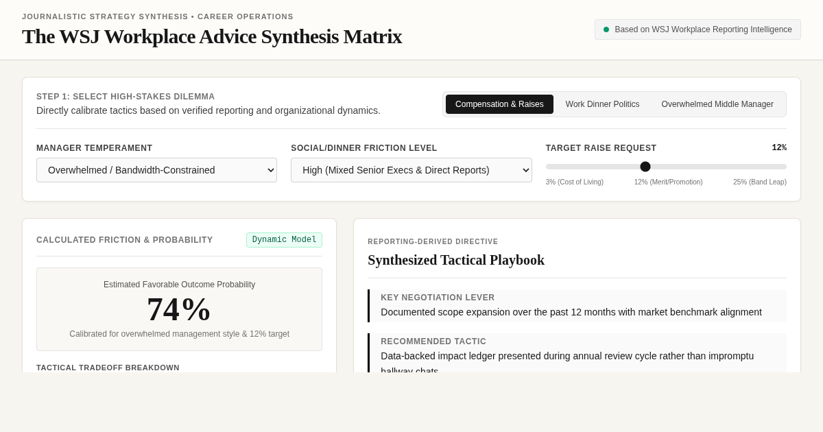Click the Target Raise Request slider handle
This screenshot has height=432, width=823.
coord(645,167)
